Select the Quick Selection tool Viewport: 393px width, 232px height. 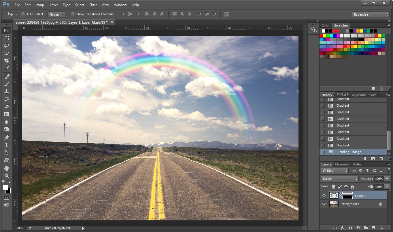point(7,53)
